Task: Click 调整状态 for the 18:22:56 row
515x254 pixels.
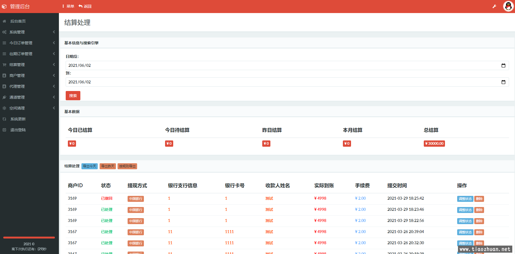Action: tap(465, 221)
